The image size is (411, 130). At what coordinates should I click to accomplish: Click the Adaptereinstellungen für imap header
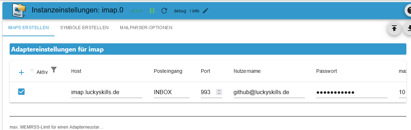[x=208, y=49]
